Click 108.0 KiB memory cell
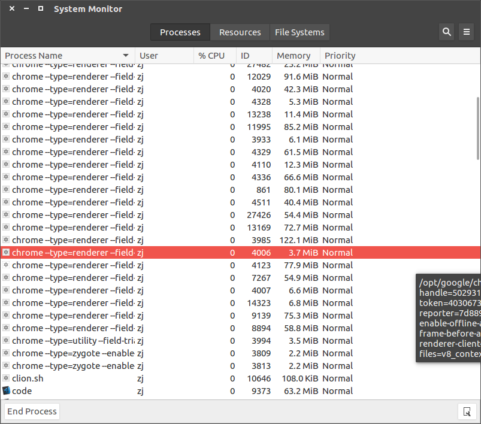The image size is (481, 424). pos(300,378)
